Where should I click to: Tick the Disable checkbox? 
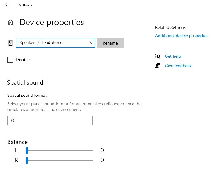(x=10, y=60)
